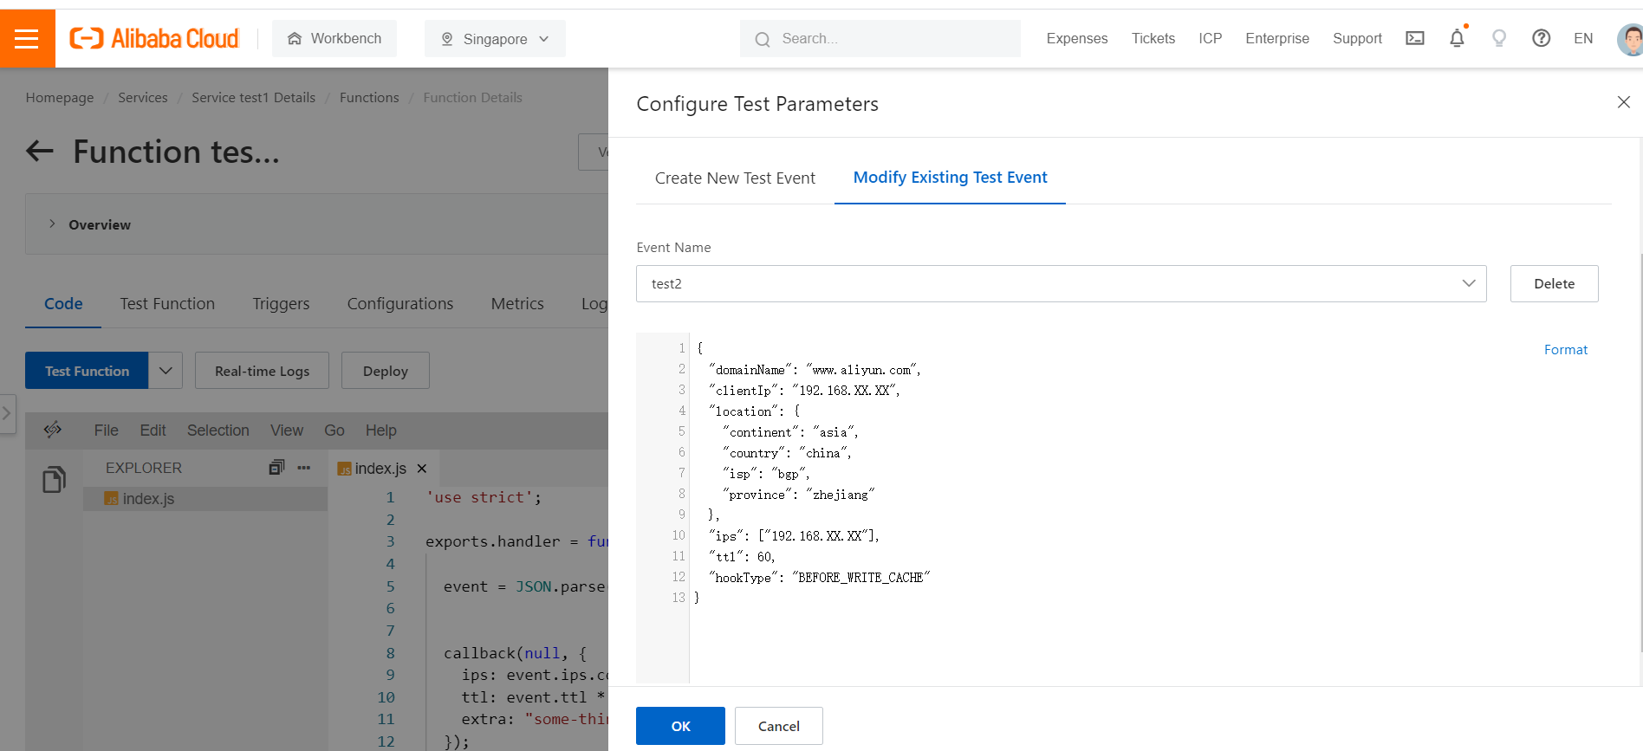This screenshot has height=751, width=1643.
Task: Open the help question mark icon
Action: point(1541,38)
